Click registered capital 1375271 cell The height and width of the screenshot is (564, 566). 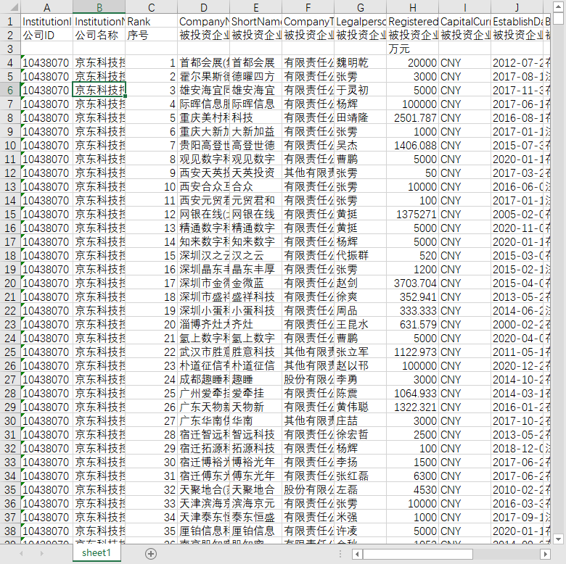[x=413, y=214]
